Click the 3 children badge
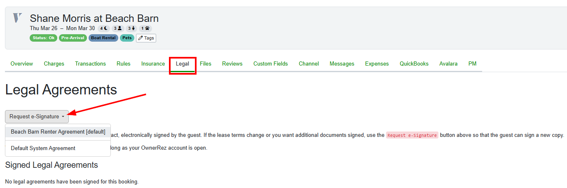The width and height of the screenshot is (567, 188). [x=131, y=28]
